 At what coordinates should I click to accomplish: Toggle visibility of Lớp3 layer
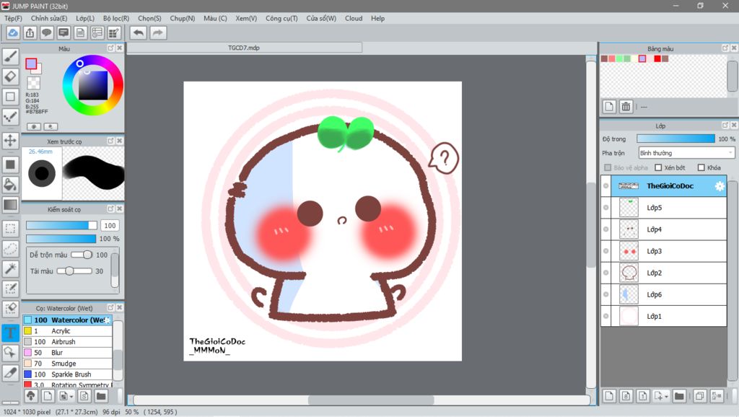coord(606,251)
